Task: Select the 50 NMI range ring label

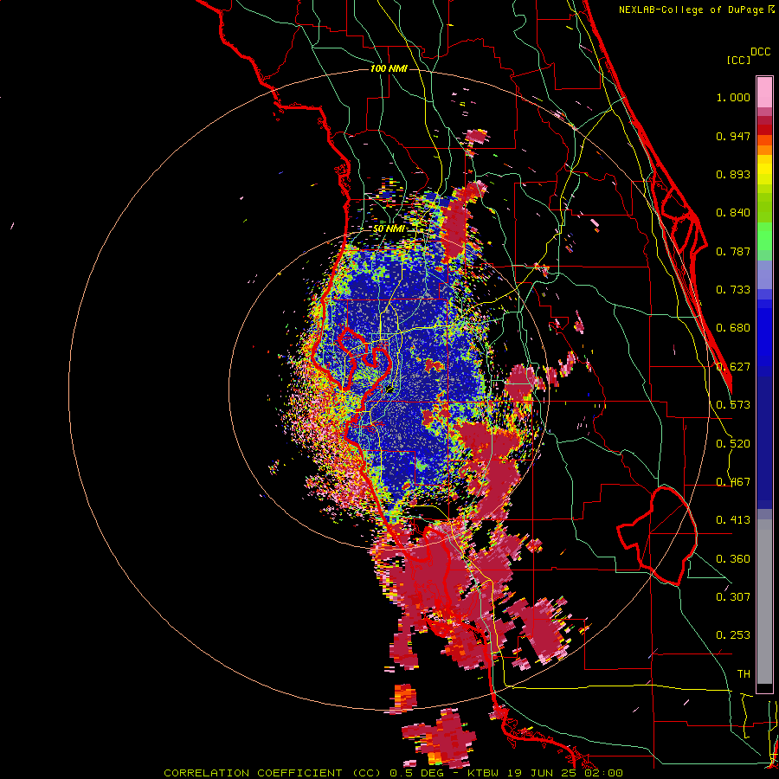Action: coord(389,229)
